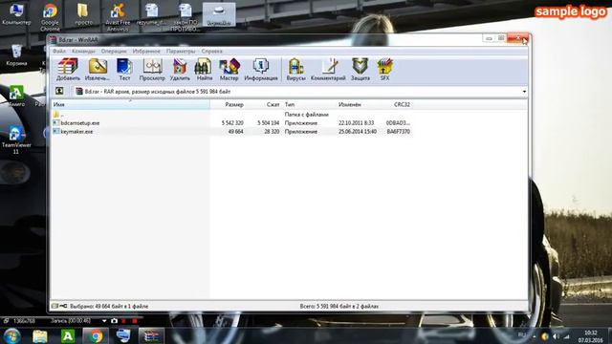The height and width of the screenshot is (344, 612).
Task: Click the volume icon in system tray
Action: 556,336
